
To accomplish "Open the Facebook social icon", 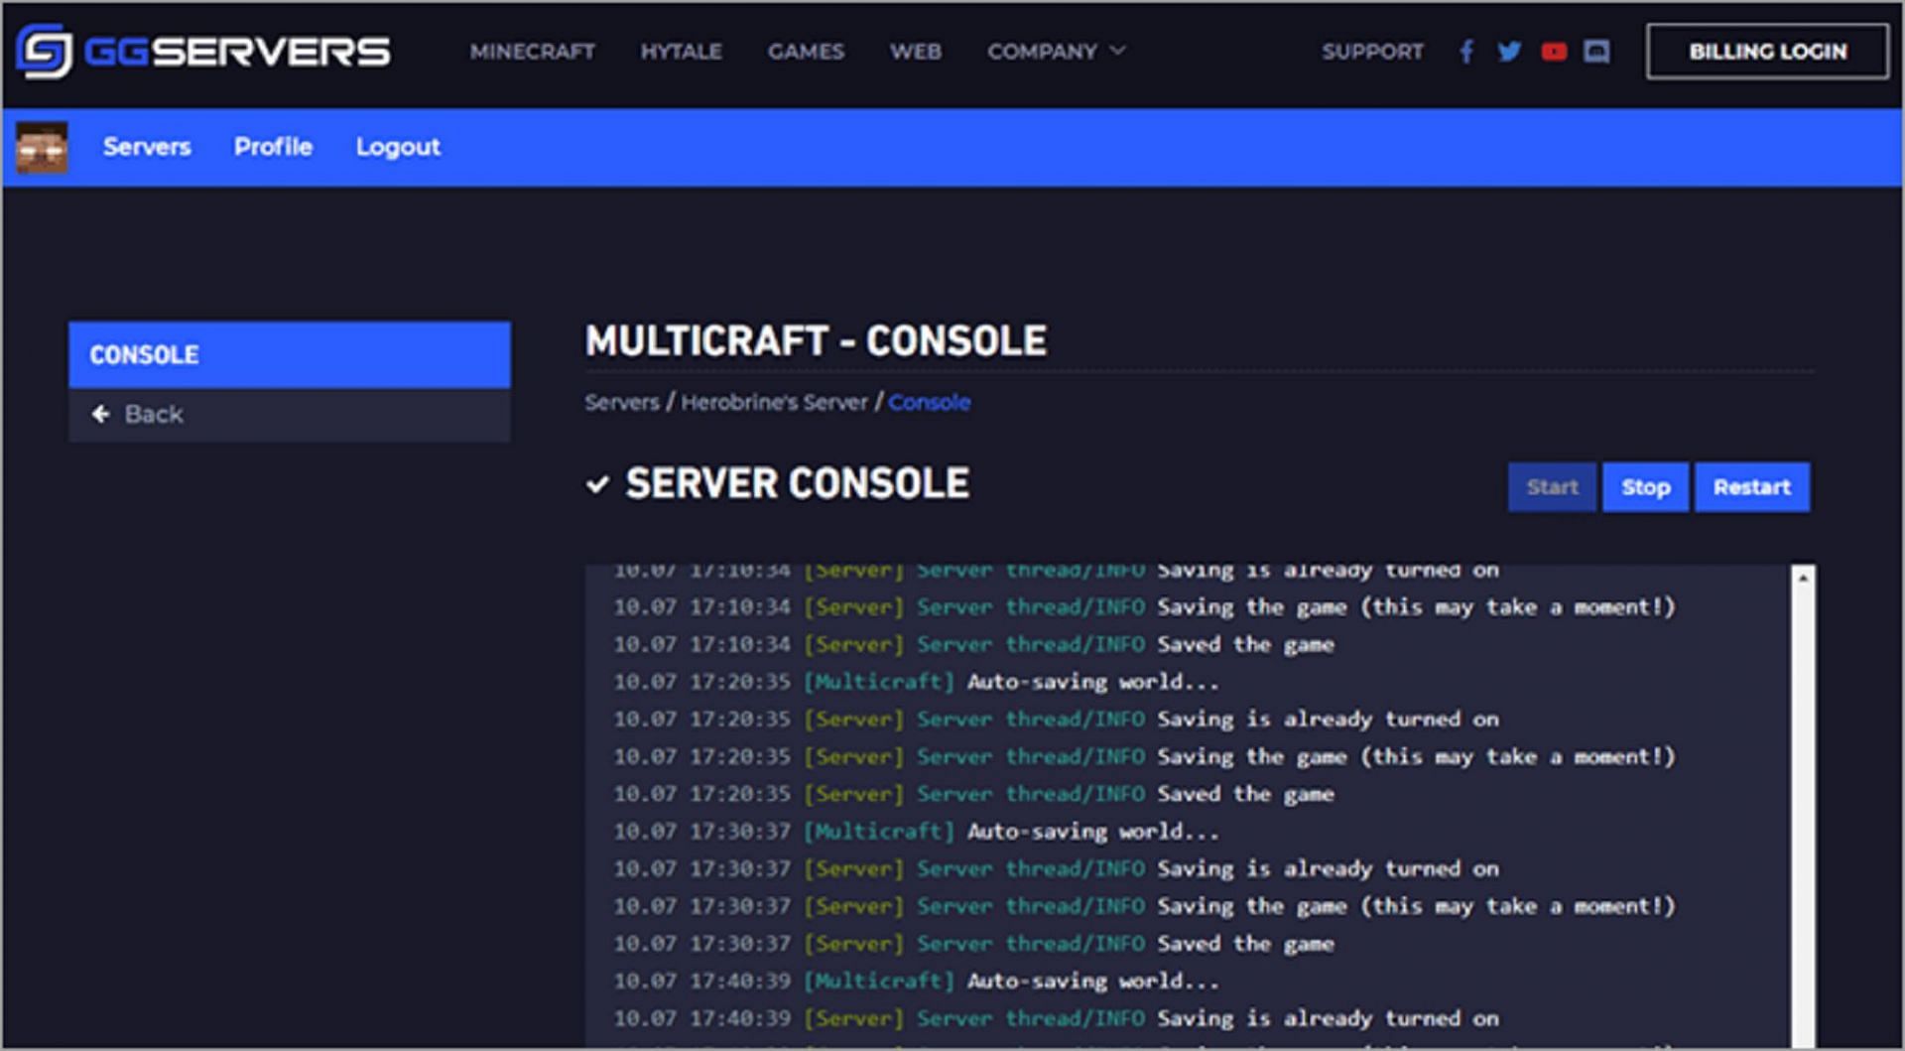I will click(x=1466, y=52).
